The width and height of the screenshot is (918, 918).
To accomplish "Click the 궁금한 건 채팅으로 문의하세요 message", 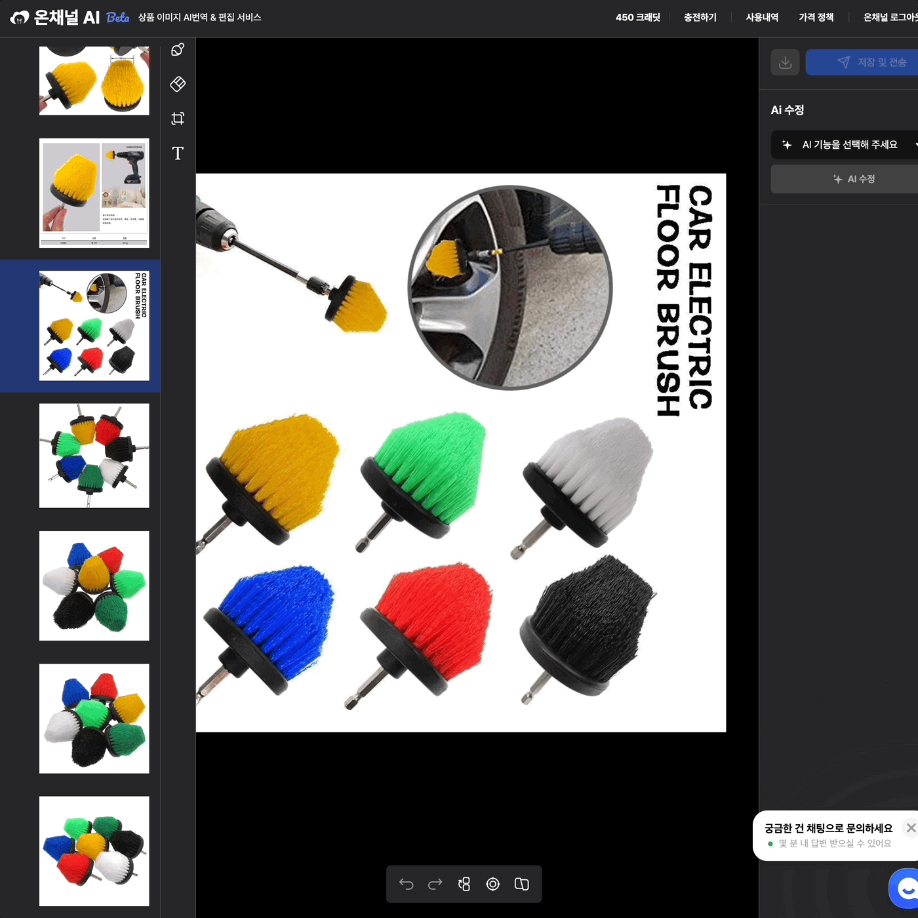I will [x=829, y=828].
